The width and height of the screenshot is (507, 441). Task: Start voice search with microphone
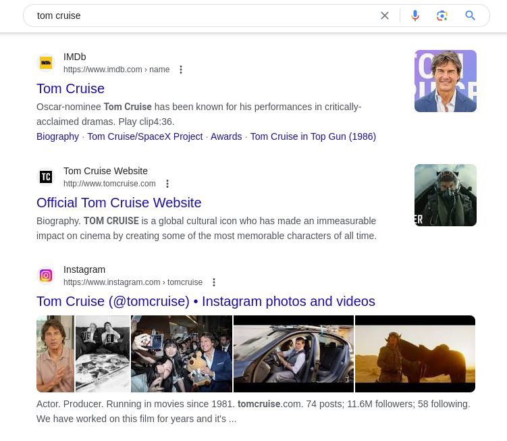[x=415, y=16]
